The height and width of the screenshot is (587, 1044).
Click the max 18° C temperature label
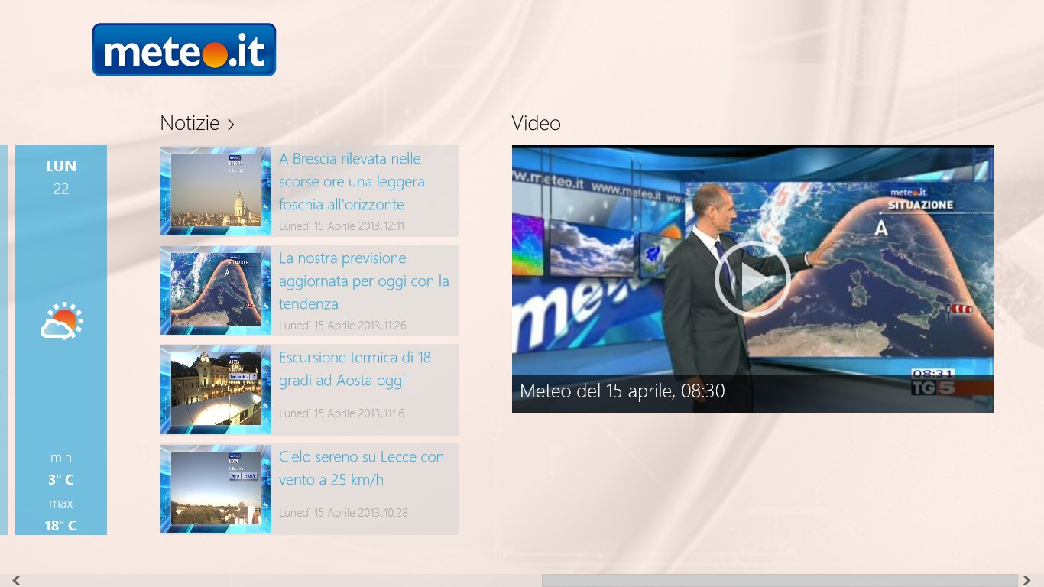[61, 525]
